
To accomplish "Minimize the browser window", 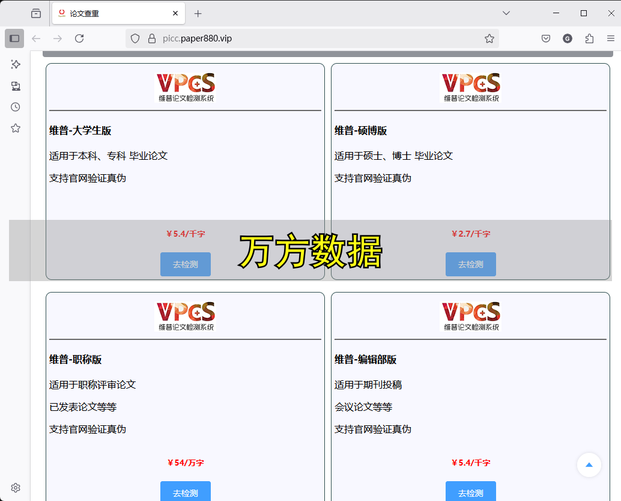I will point(556,13).
